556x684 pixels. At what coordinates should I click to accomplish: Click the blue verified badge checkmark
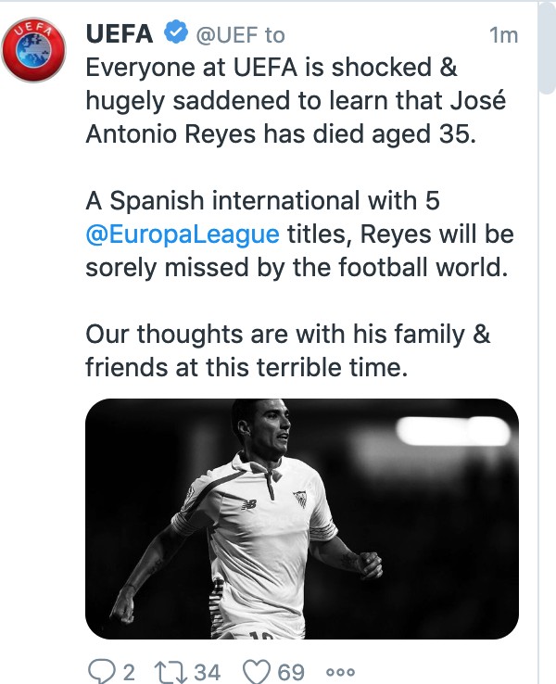click(176, 34)
